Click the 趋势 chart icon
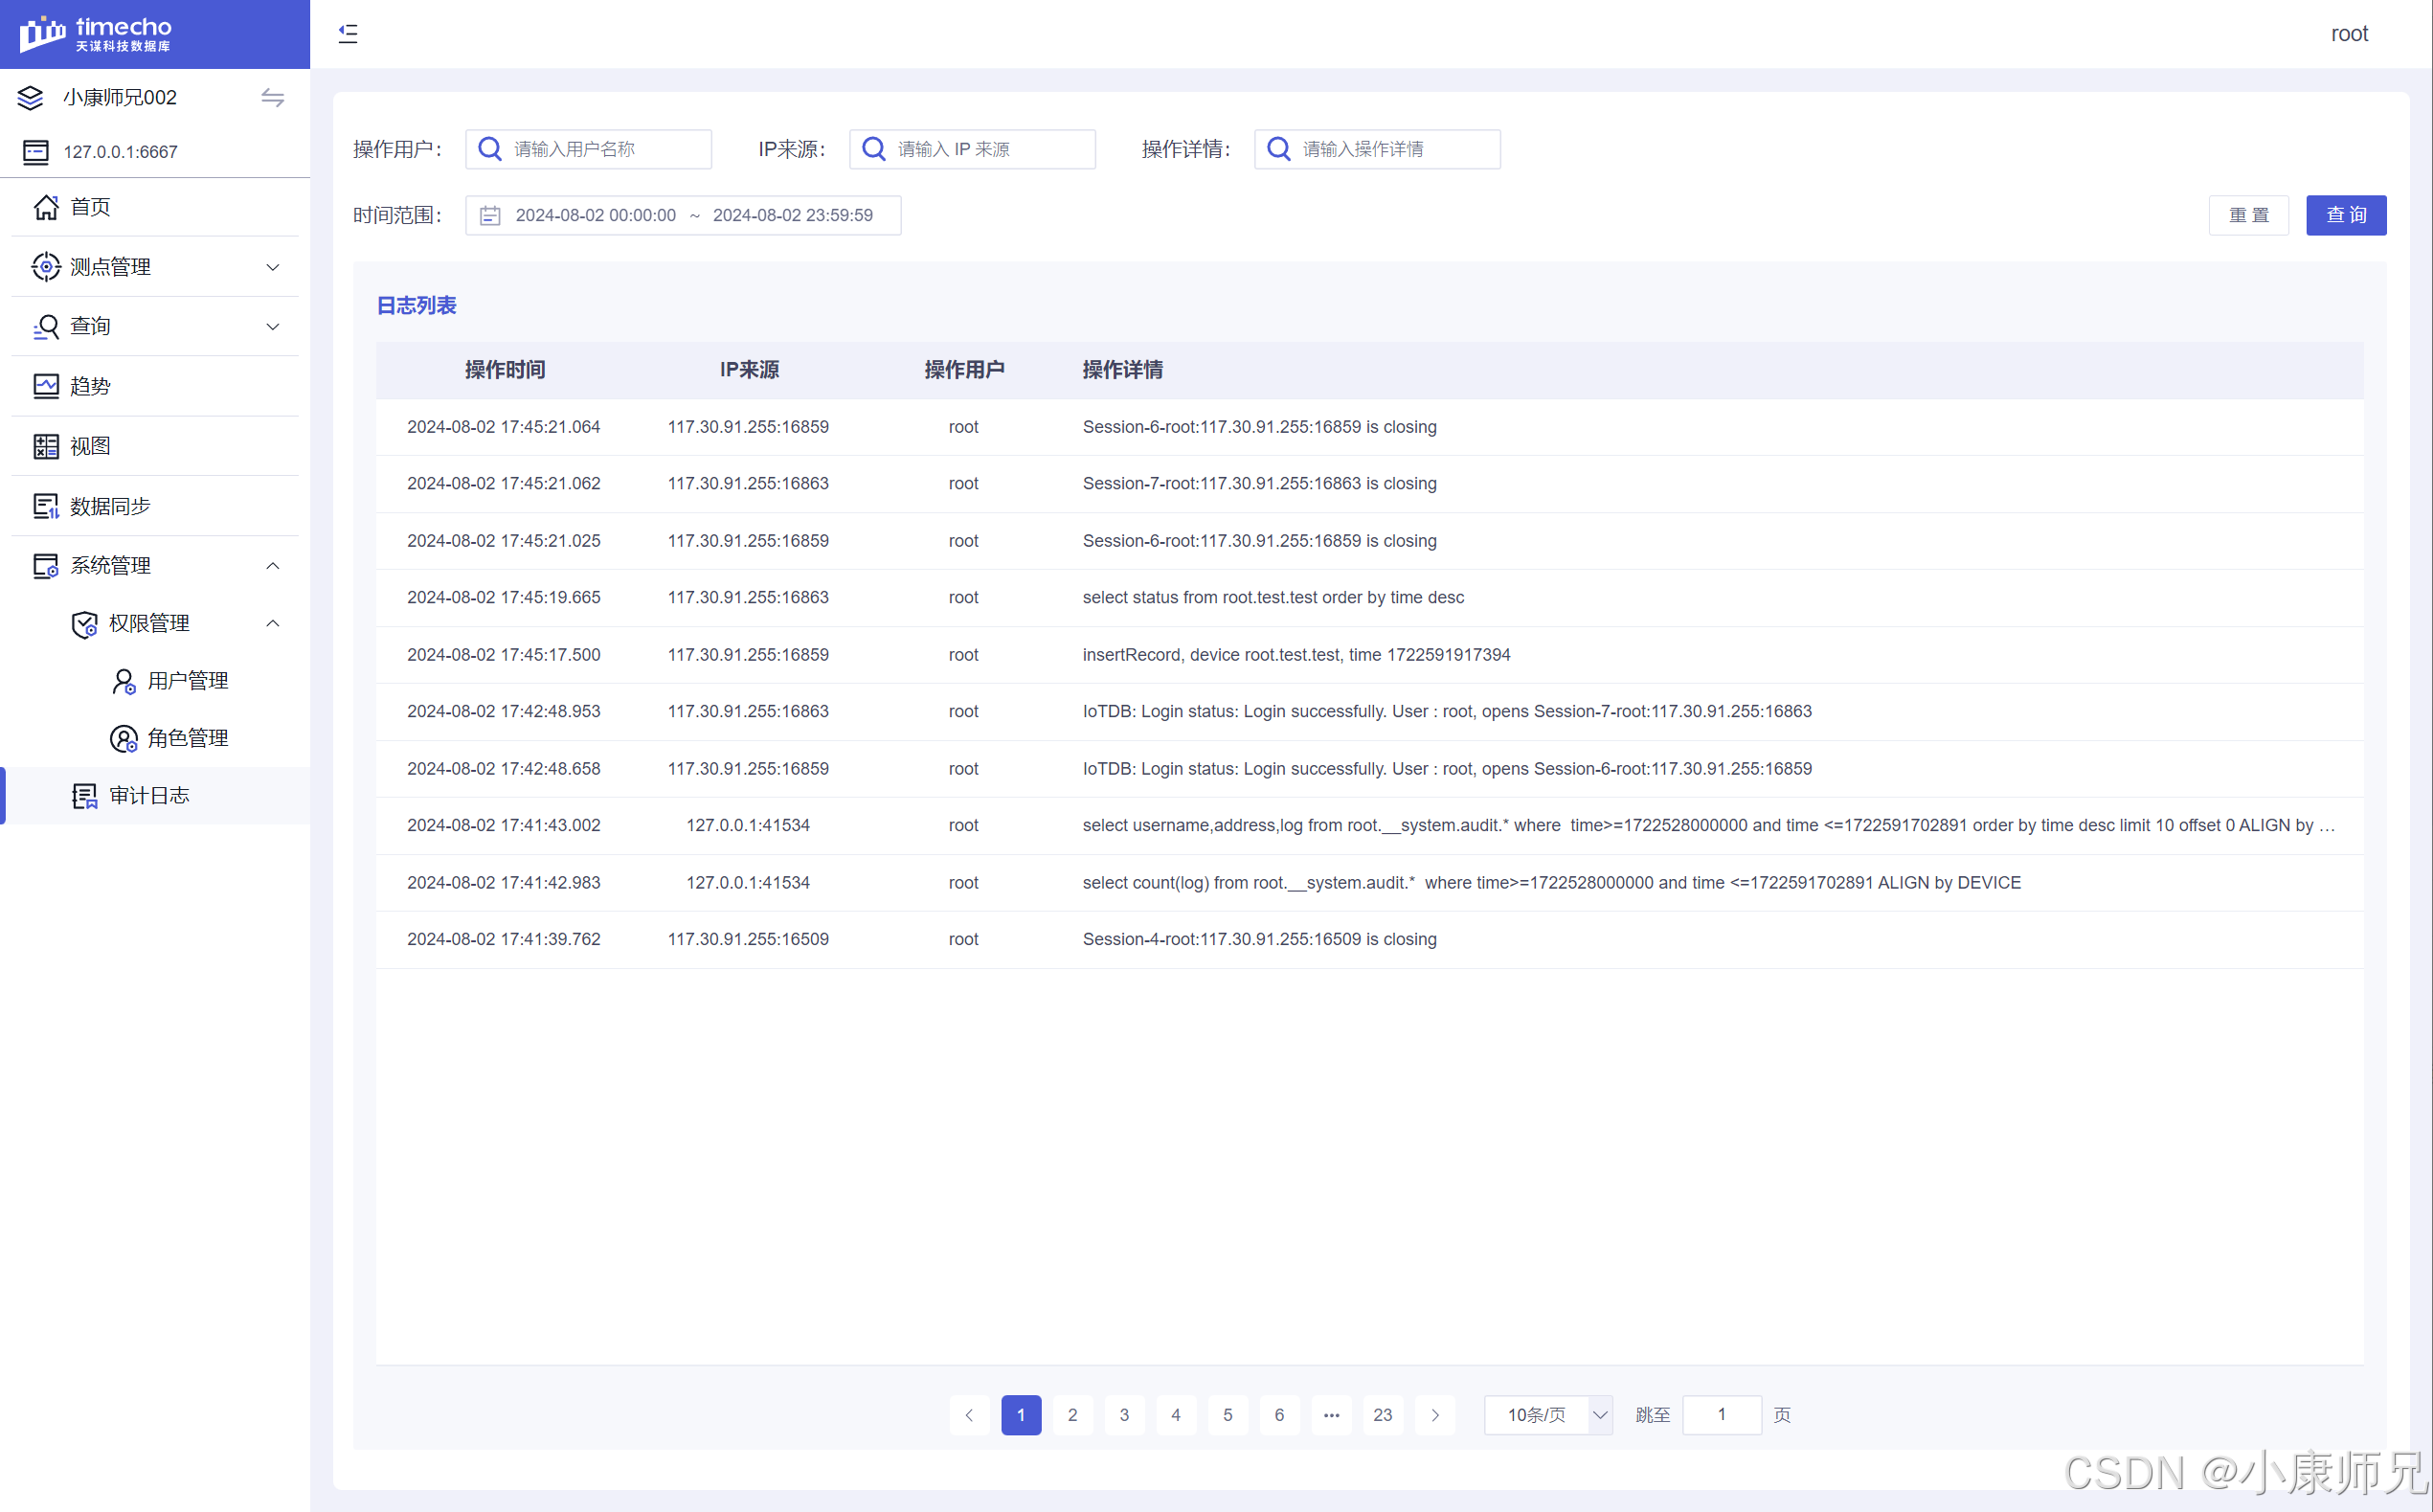 46,386
